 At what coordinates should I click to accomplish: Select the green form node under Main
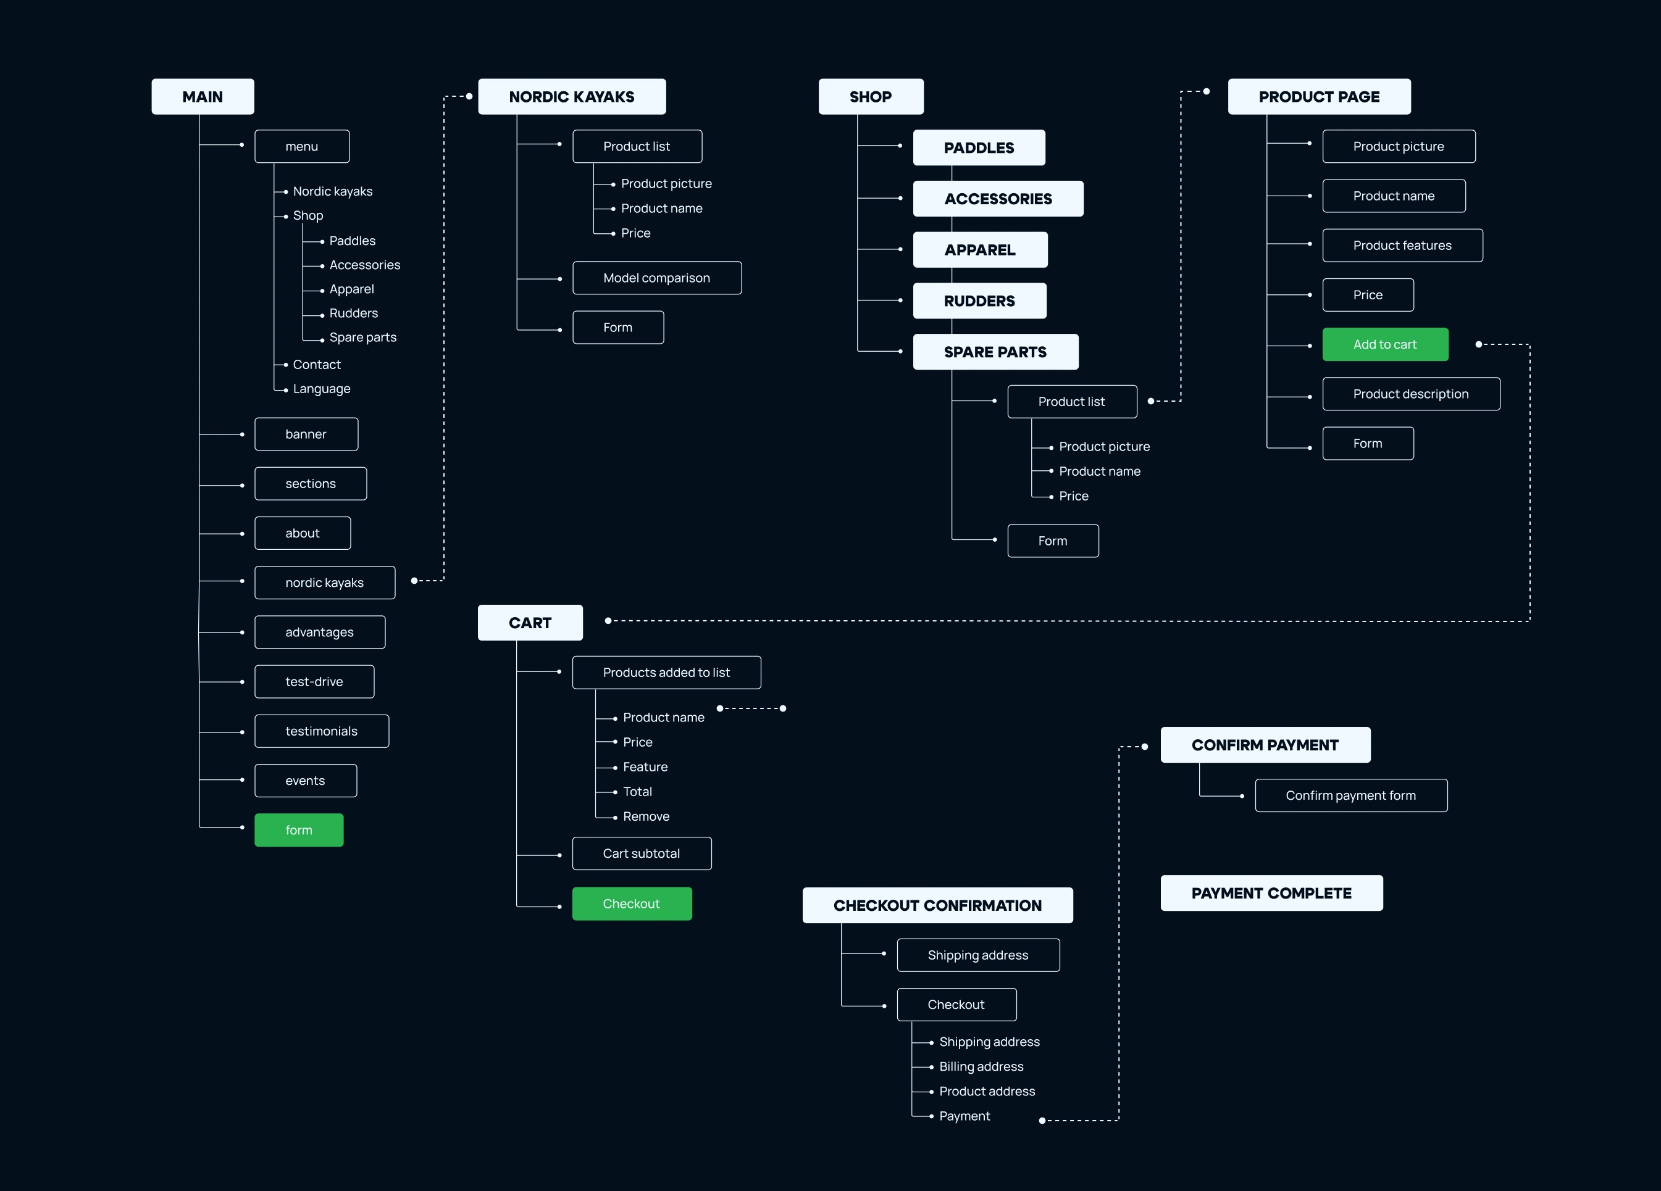[x=299, y=829]
